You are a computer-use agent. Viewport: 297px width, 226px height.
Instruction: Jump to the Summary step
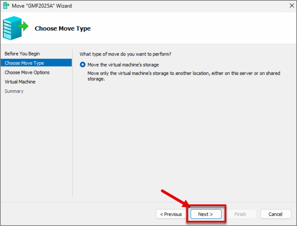click(14, 91)
